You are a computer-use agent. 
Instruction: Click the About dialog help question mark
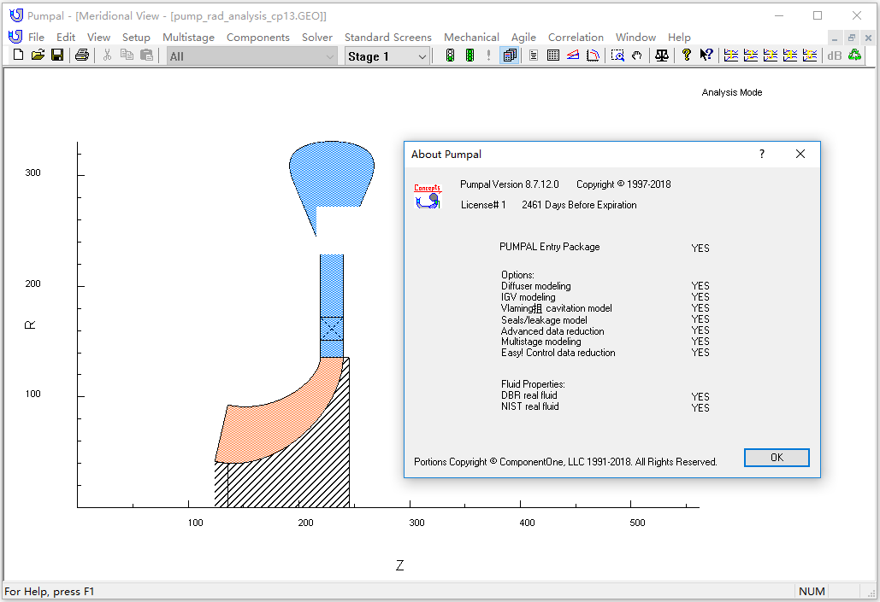tap(762, 154)
